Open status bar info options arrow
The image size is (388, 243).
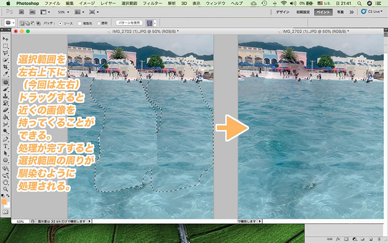tap(89, 221)
